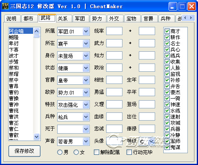Open the 官爵 tab
Viewport: 198px width, 165px height.
pyautogui.click(x=149, y=18)
